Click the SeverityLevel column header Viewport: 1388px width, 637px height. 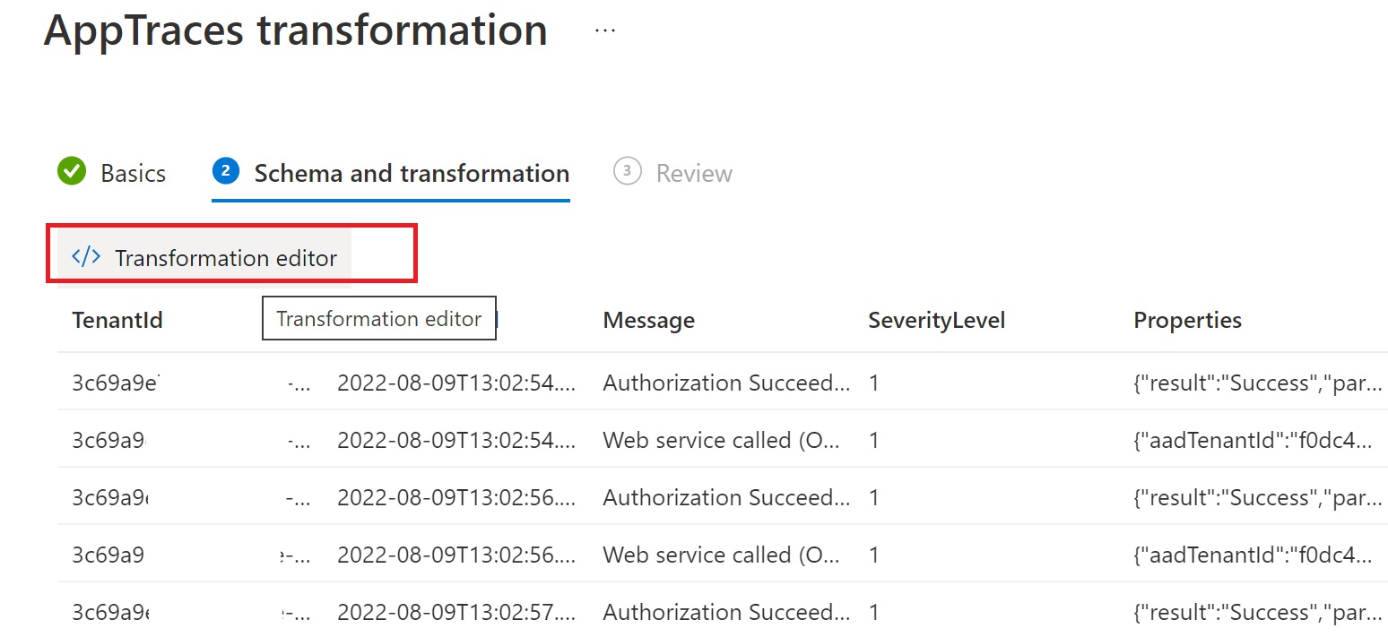(x=936, y=320)
